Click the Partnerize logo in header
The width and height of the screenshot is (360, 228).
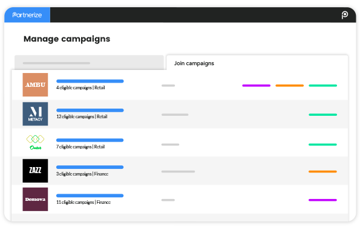click(x=27, y=15)
